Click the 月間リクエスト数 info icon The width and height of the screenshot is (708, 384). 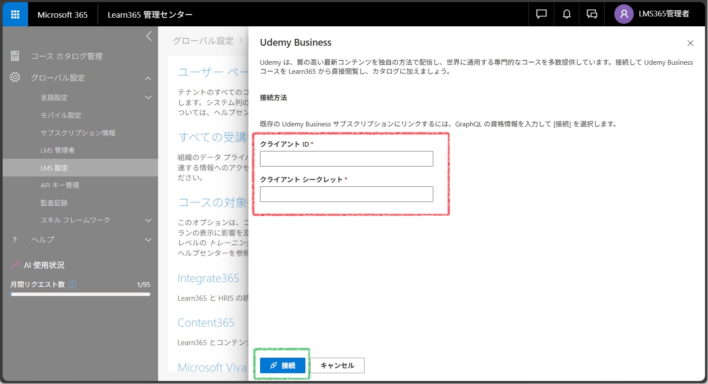pyautogui.click(x=73, y=284)
